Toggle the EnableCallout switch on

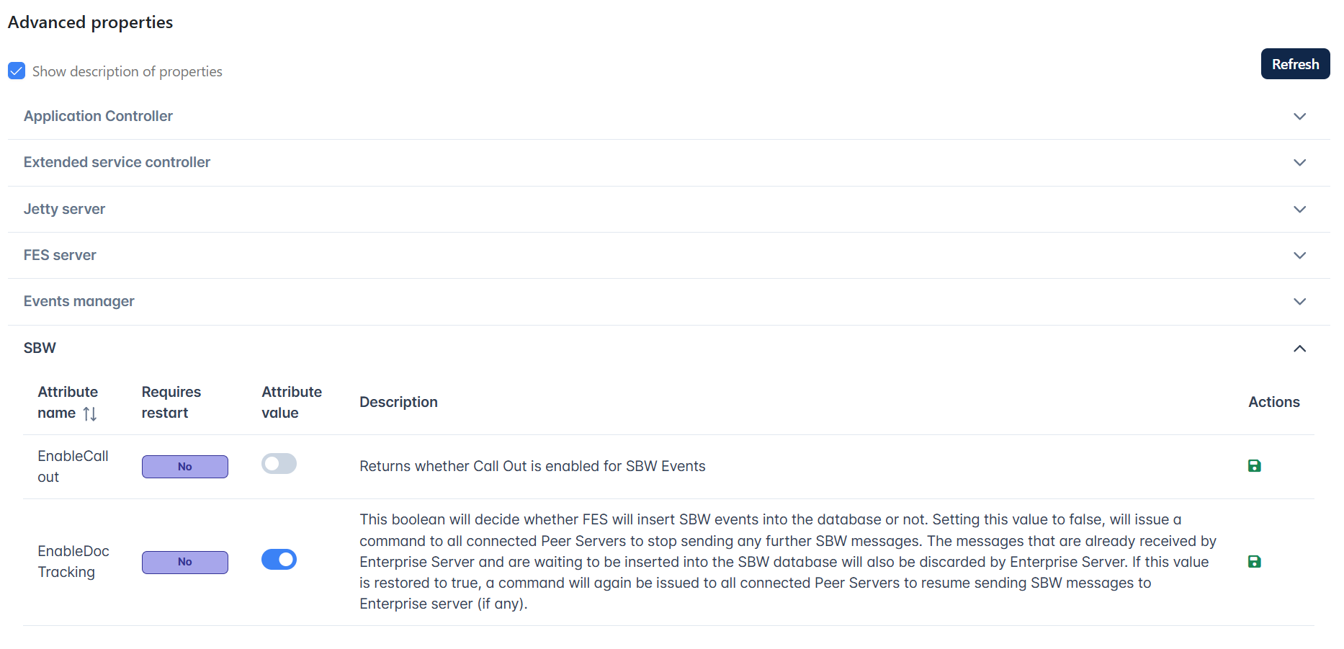pyautogui.click(x=279, y=464)
